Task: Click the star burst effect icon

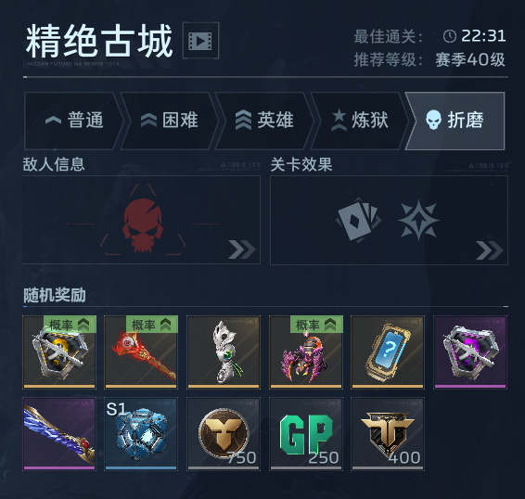Action: (x=418, y=220)
